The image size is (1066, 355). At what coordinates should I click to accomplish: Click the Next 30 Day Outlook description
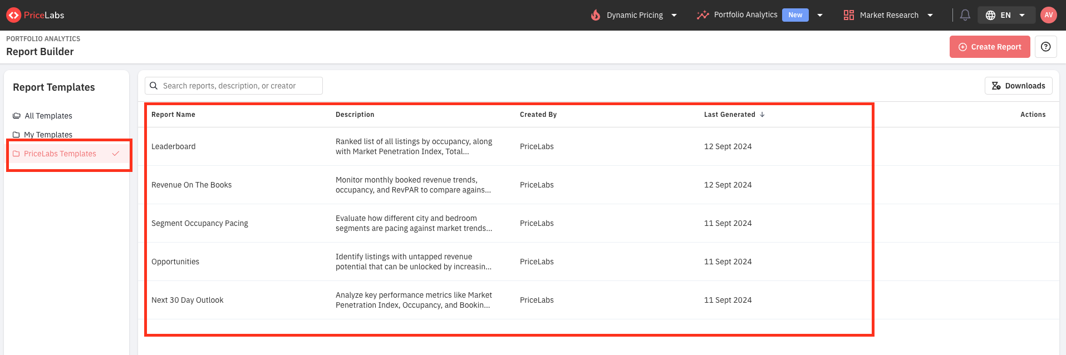(414, 300)
